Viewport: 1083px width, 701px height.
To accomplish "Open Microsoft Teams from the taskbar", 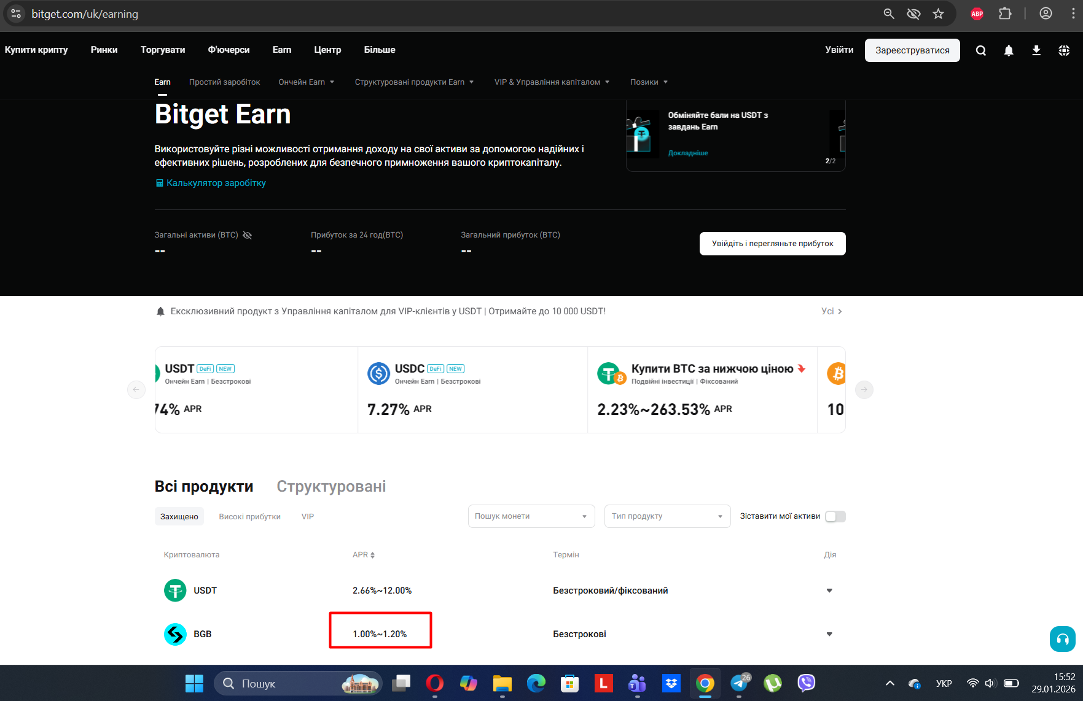I will coord(637,683).
